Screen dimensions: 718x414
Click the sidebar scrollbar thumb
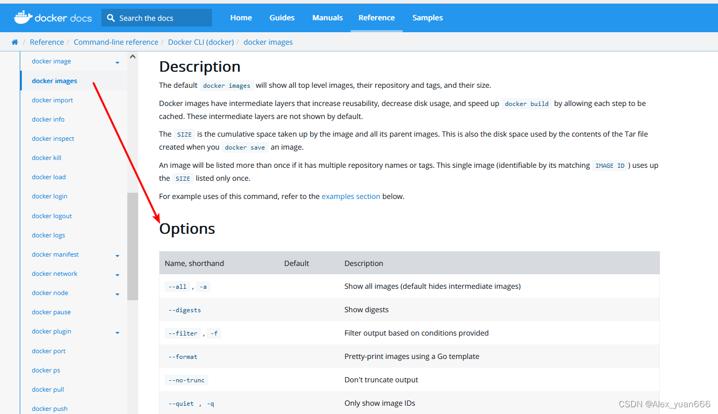coord(132,246)
